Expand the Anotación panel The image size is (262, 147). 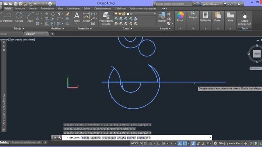[85, 29]
